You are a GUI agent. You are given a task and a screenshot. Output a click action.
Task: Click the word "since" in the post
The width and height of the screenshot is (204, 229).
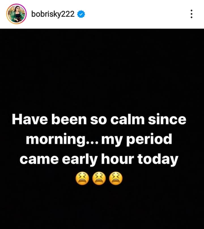click(167, 119)
